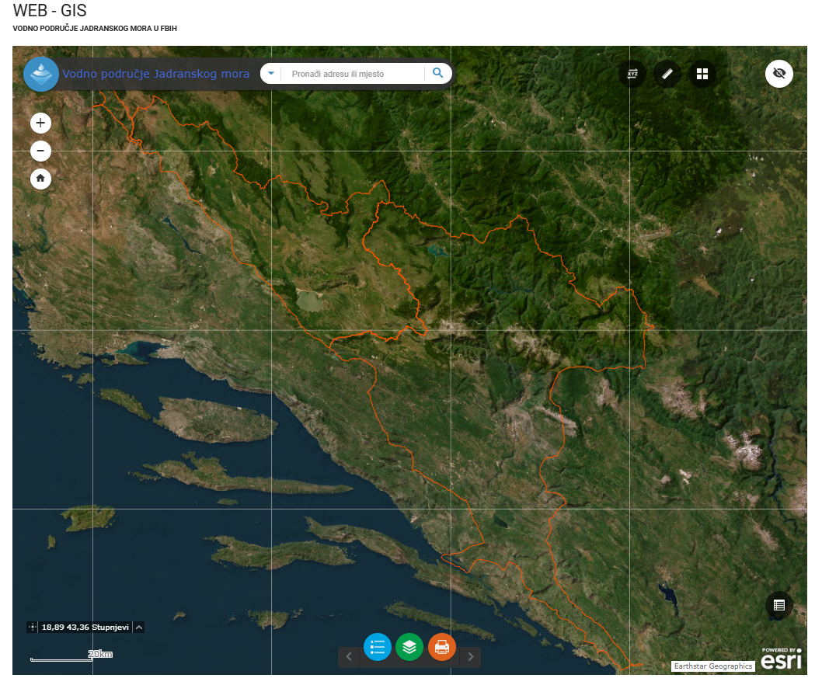Click the next widget arrow
This screenshot has width=822, height=692.
(x=470, y=656)
